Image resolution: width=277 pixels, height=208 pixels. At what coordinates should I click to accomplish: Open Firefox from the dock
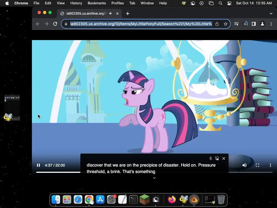tap(172, 200)
